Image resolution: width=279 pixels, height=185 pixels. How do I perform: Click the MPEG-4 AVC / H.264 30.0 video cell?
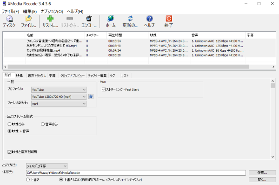(x=169, y=46)
